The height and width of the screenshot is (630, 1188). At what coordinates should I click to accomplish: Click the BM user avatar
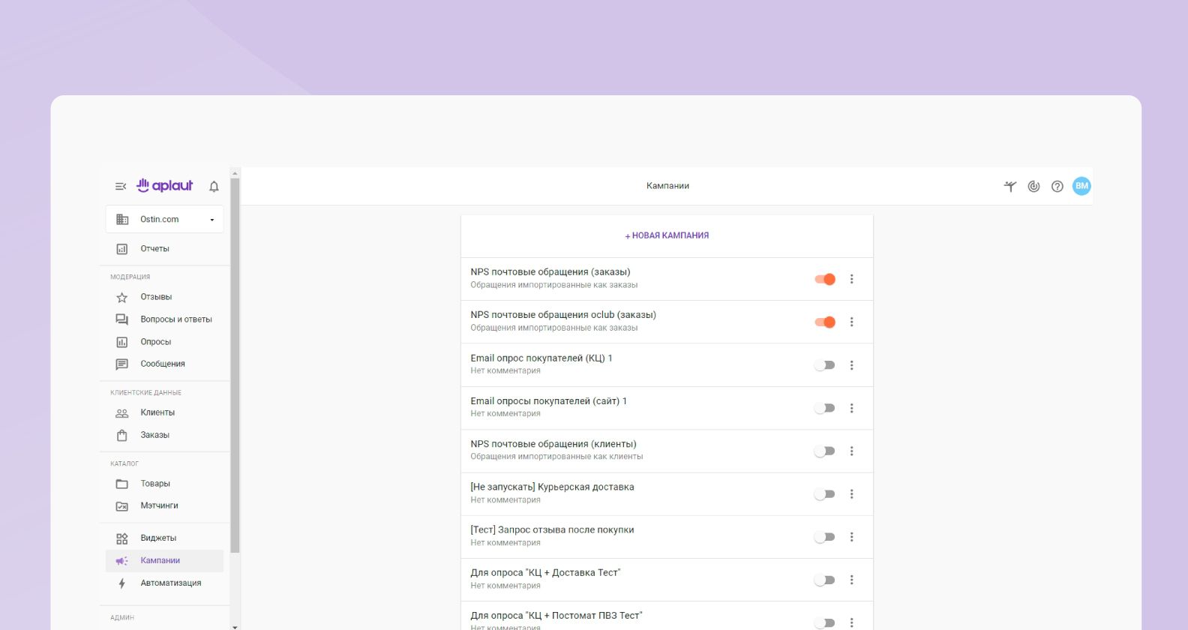click(x=1081, y=186)
